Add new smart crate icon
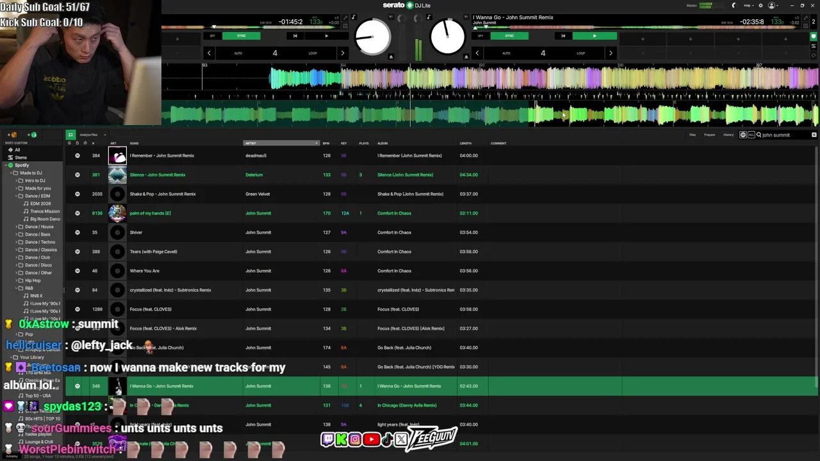Screen dimensions: 820x461 tap(32, 135)
